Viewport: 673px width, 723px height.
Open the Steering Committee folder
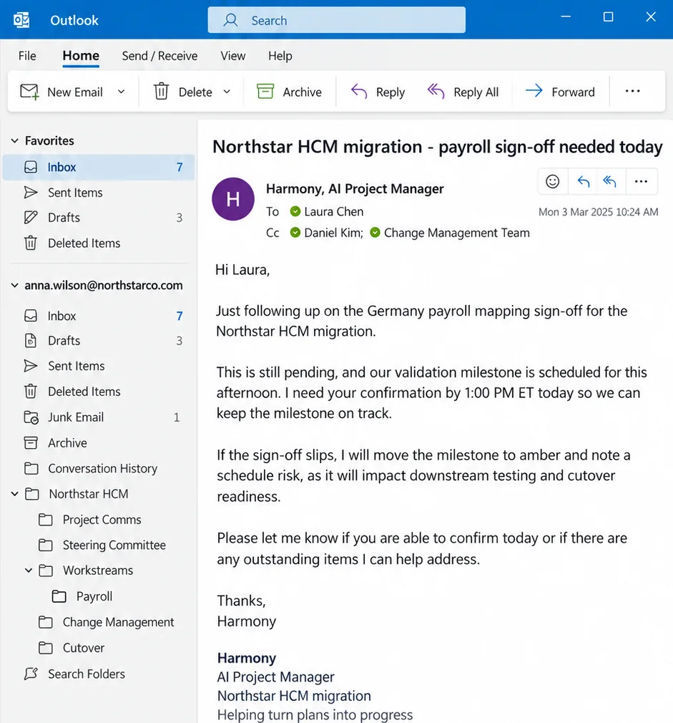tap(99, 545)
